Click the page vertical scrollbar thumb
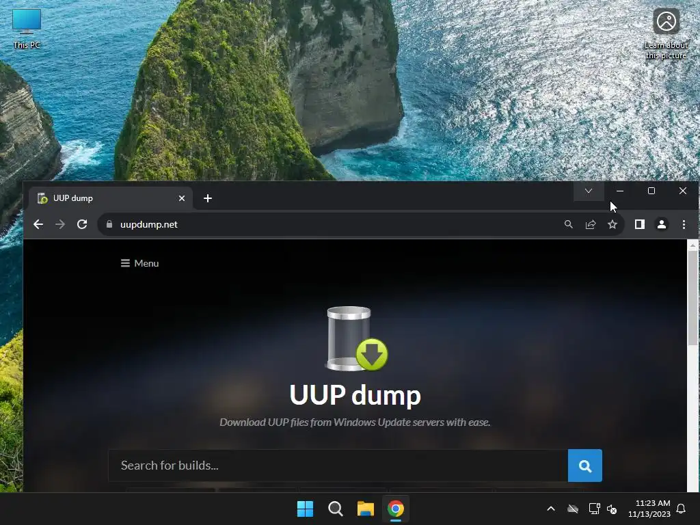The image size is (700, 525). click(x=692, y=298)
